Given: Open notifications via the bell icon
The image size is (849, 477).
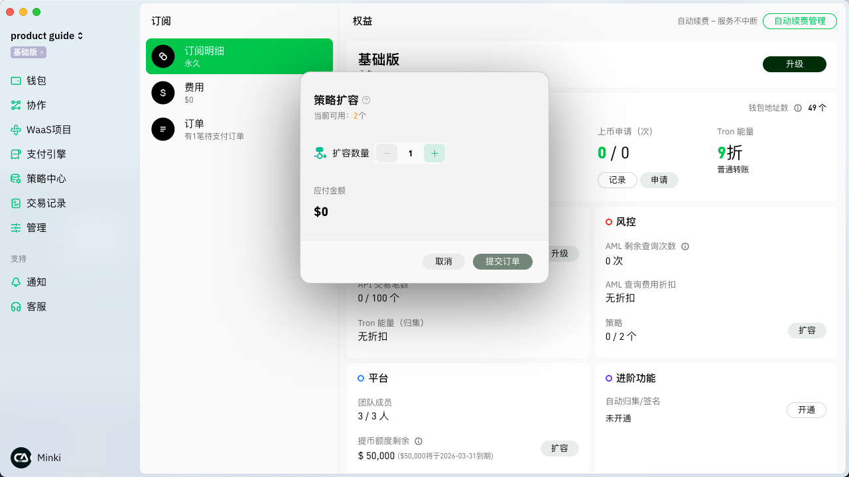Looking at the screenshot, I should point(16,282).
